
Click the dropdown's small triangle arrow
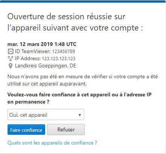click(x=80, y=115)
